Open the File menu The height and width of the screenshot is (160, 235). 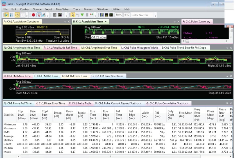(6, 9)
